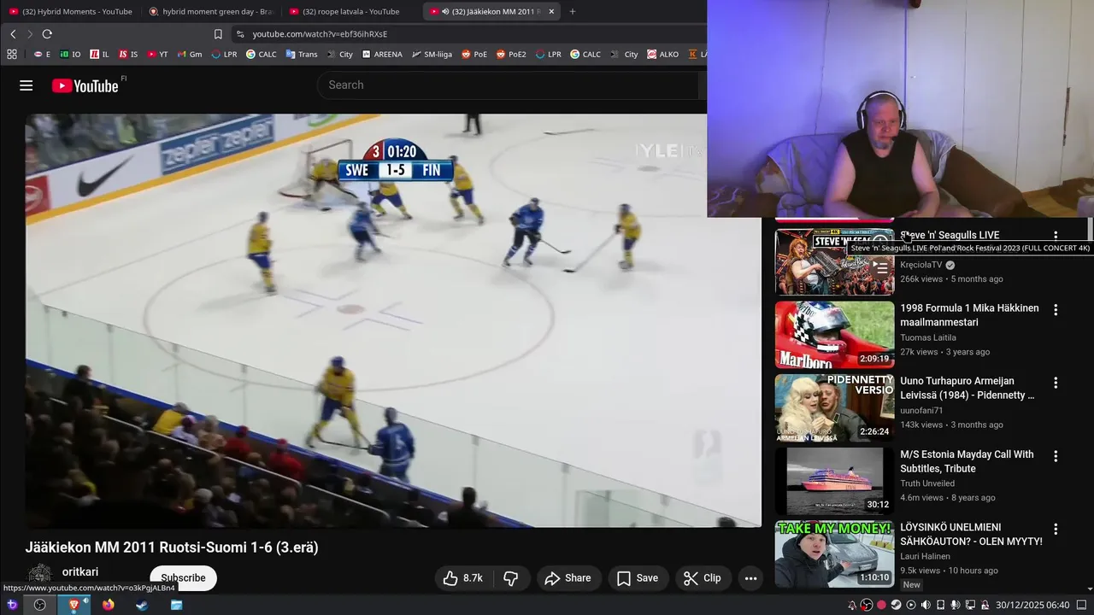Open the IL bookmark
This screenshot has height=615, width=1094.
(x=99, y=54)
